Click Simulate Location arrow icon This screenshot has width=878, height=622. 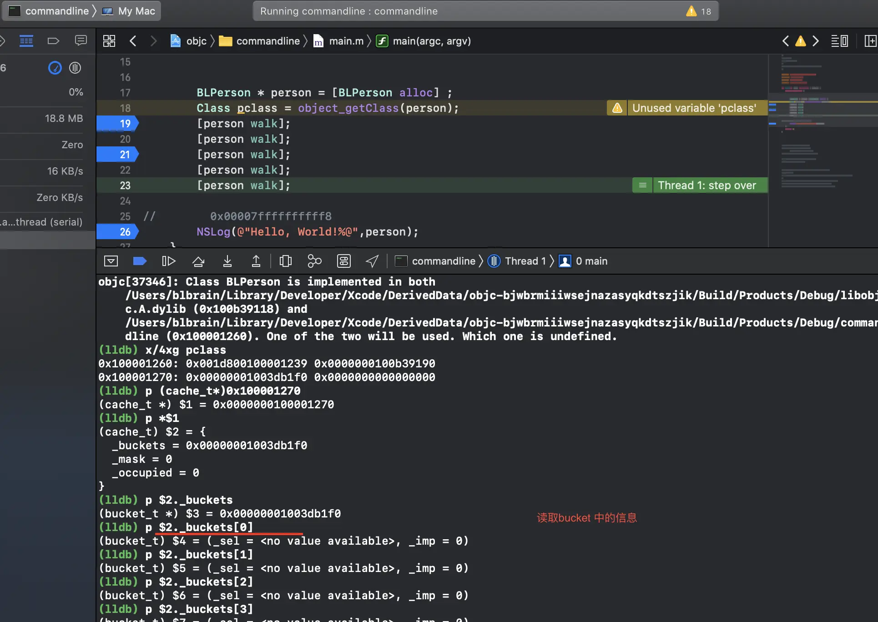[x=372, y=261]
